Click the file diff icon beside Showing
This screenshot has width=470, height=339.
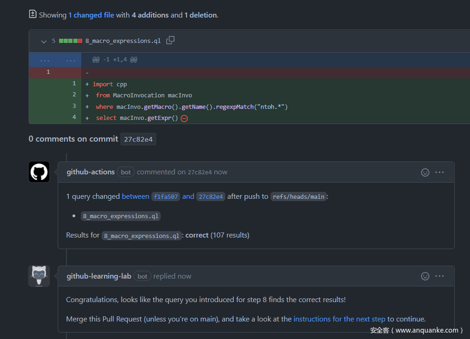click(33, 14)
